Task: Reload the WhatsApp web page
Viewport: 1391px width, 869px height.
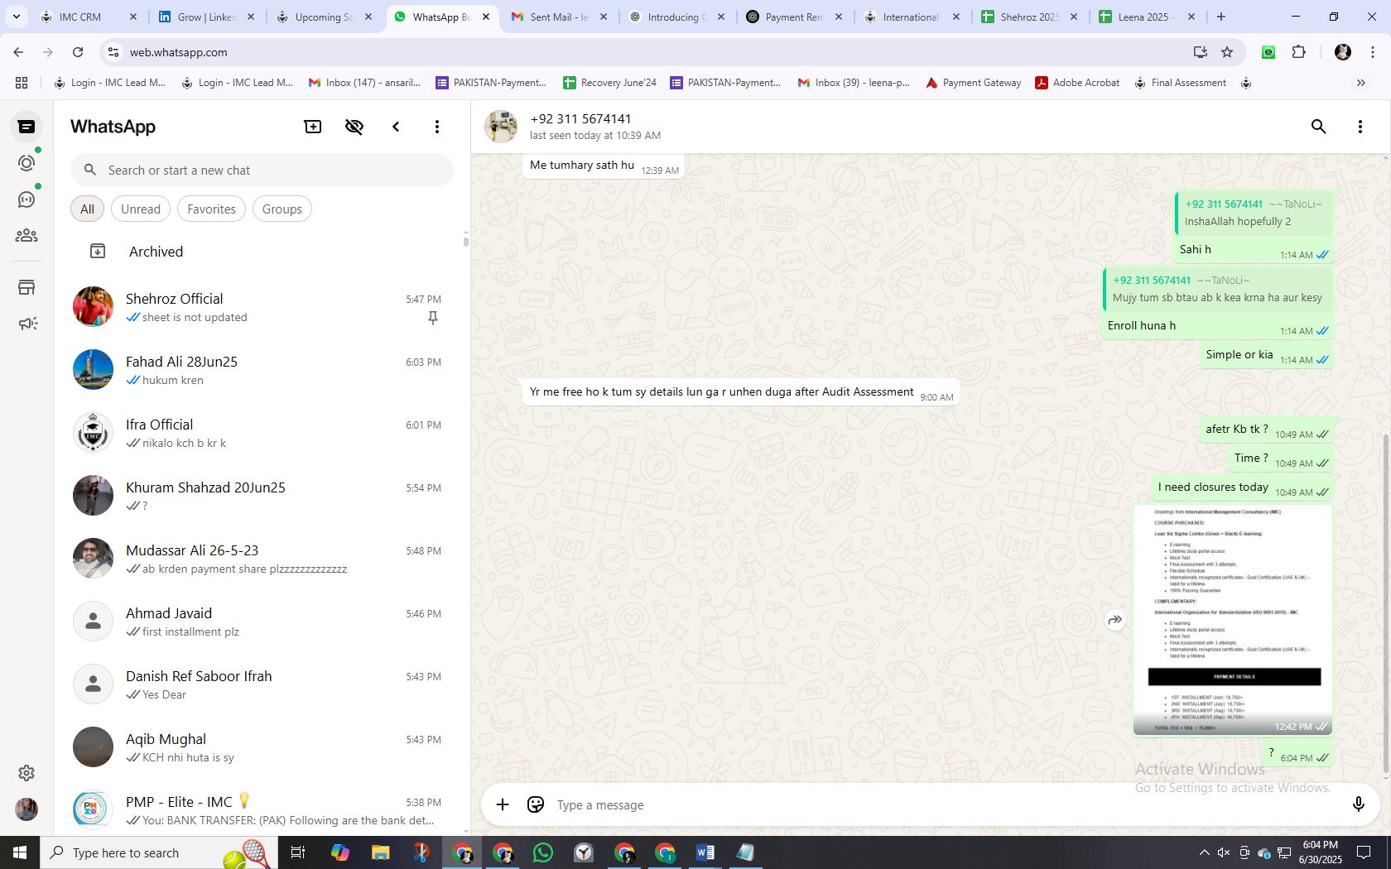Action: [x=78, y=52]
